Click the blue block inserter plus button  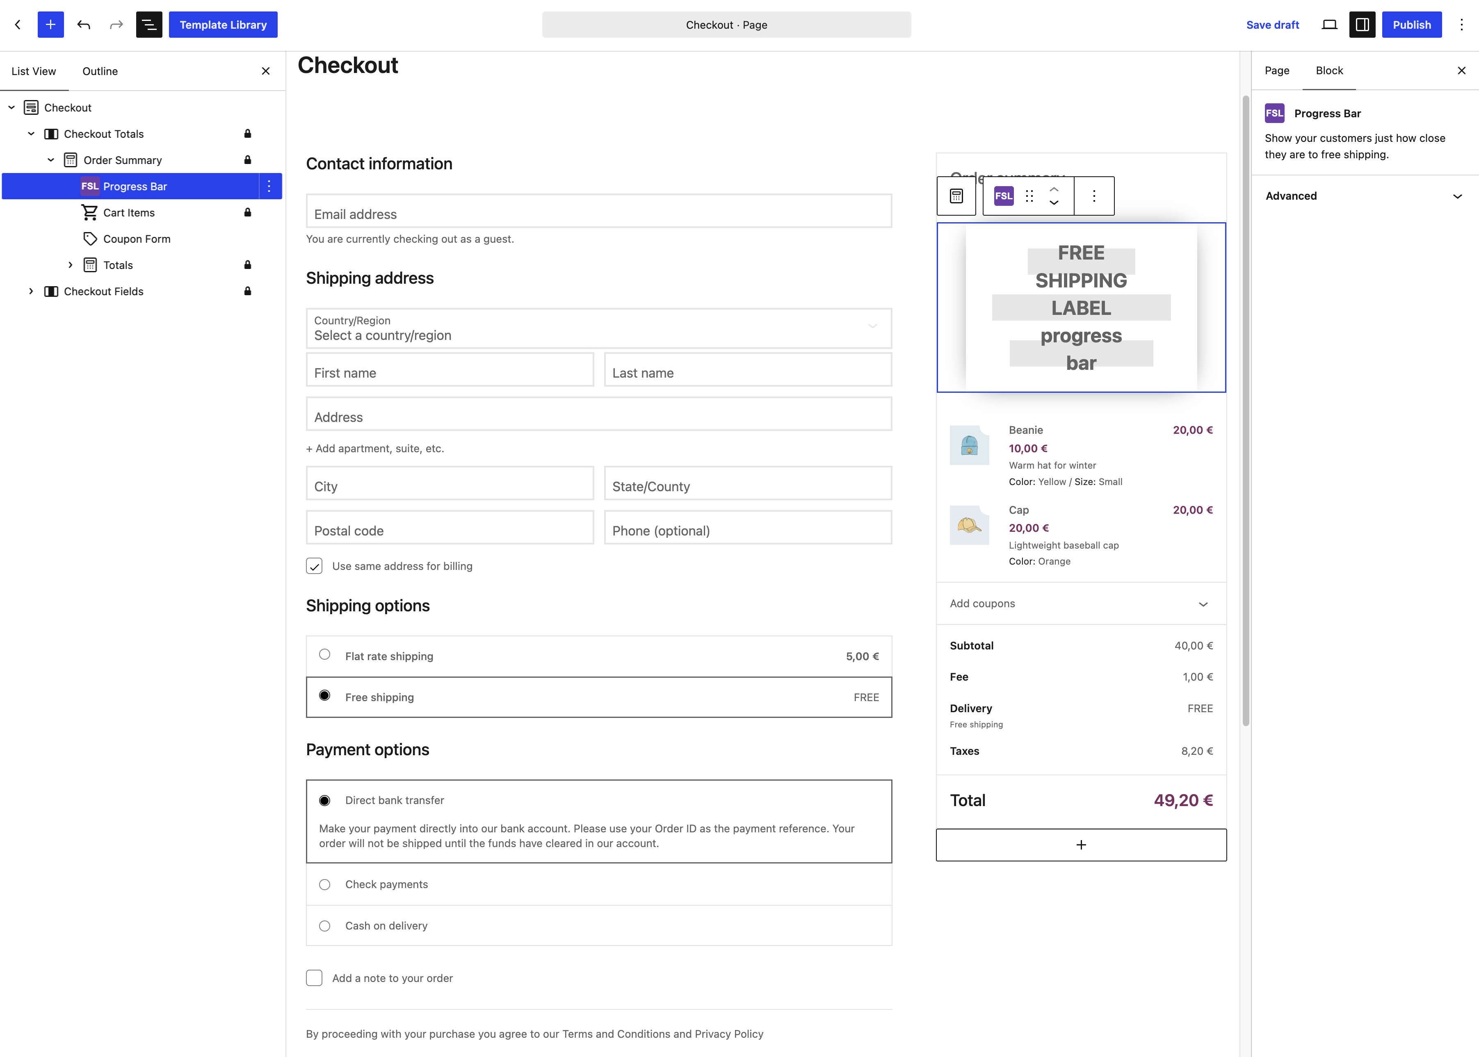point(50,25)
